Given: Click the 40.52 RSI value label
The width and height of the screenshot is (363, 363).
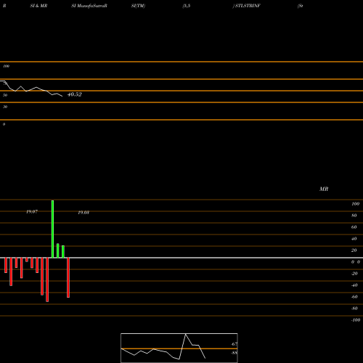Looking at the screenshot, I should pyautogui.click(x=75, y=94).
